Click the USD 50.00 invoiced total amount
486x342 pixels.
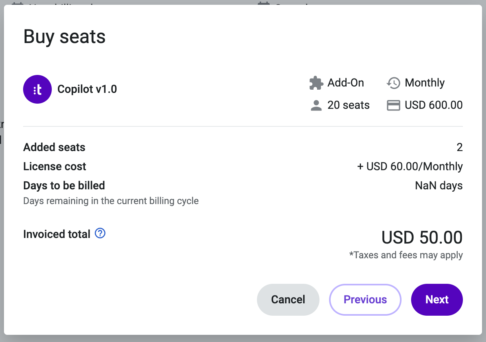[x=422, y=238]
